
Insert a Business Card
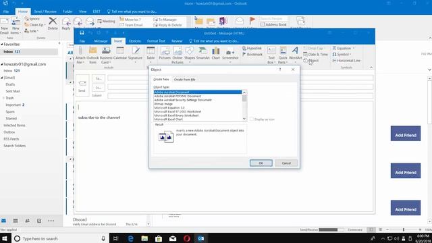pyautogui.click(x=106, y=55)
